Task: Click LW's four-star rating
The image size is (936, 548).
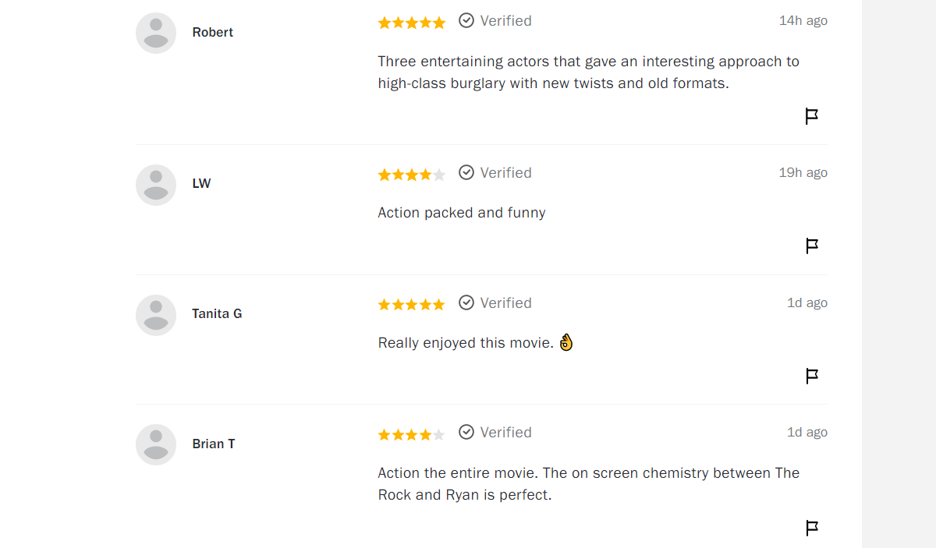Action: click(x=411, y=175)
